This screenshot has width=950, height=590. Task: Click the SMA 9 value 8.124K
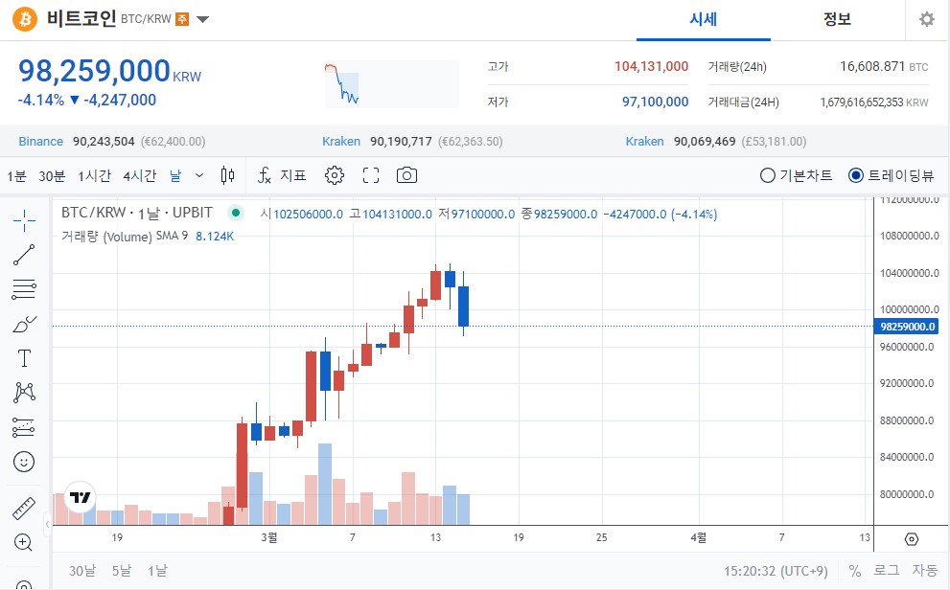[x=215, y=237]
